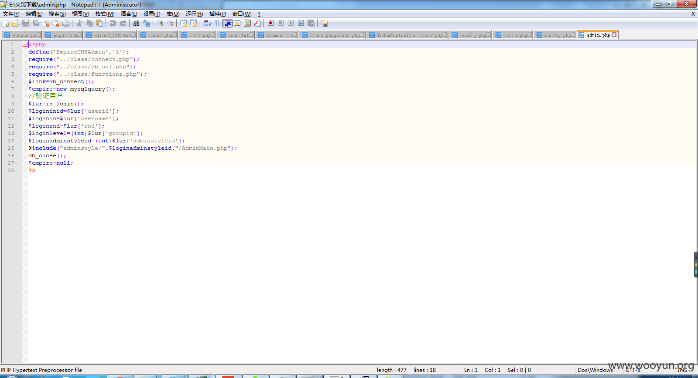Print the document using printer icon
Image resolution: width=698 pixels, height=378 pixels.
pyautogui.click(x=66, y=23)
